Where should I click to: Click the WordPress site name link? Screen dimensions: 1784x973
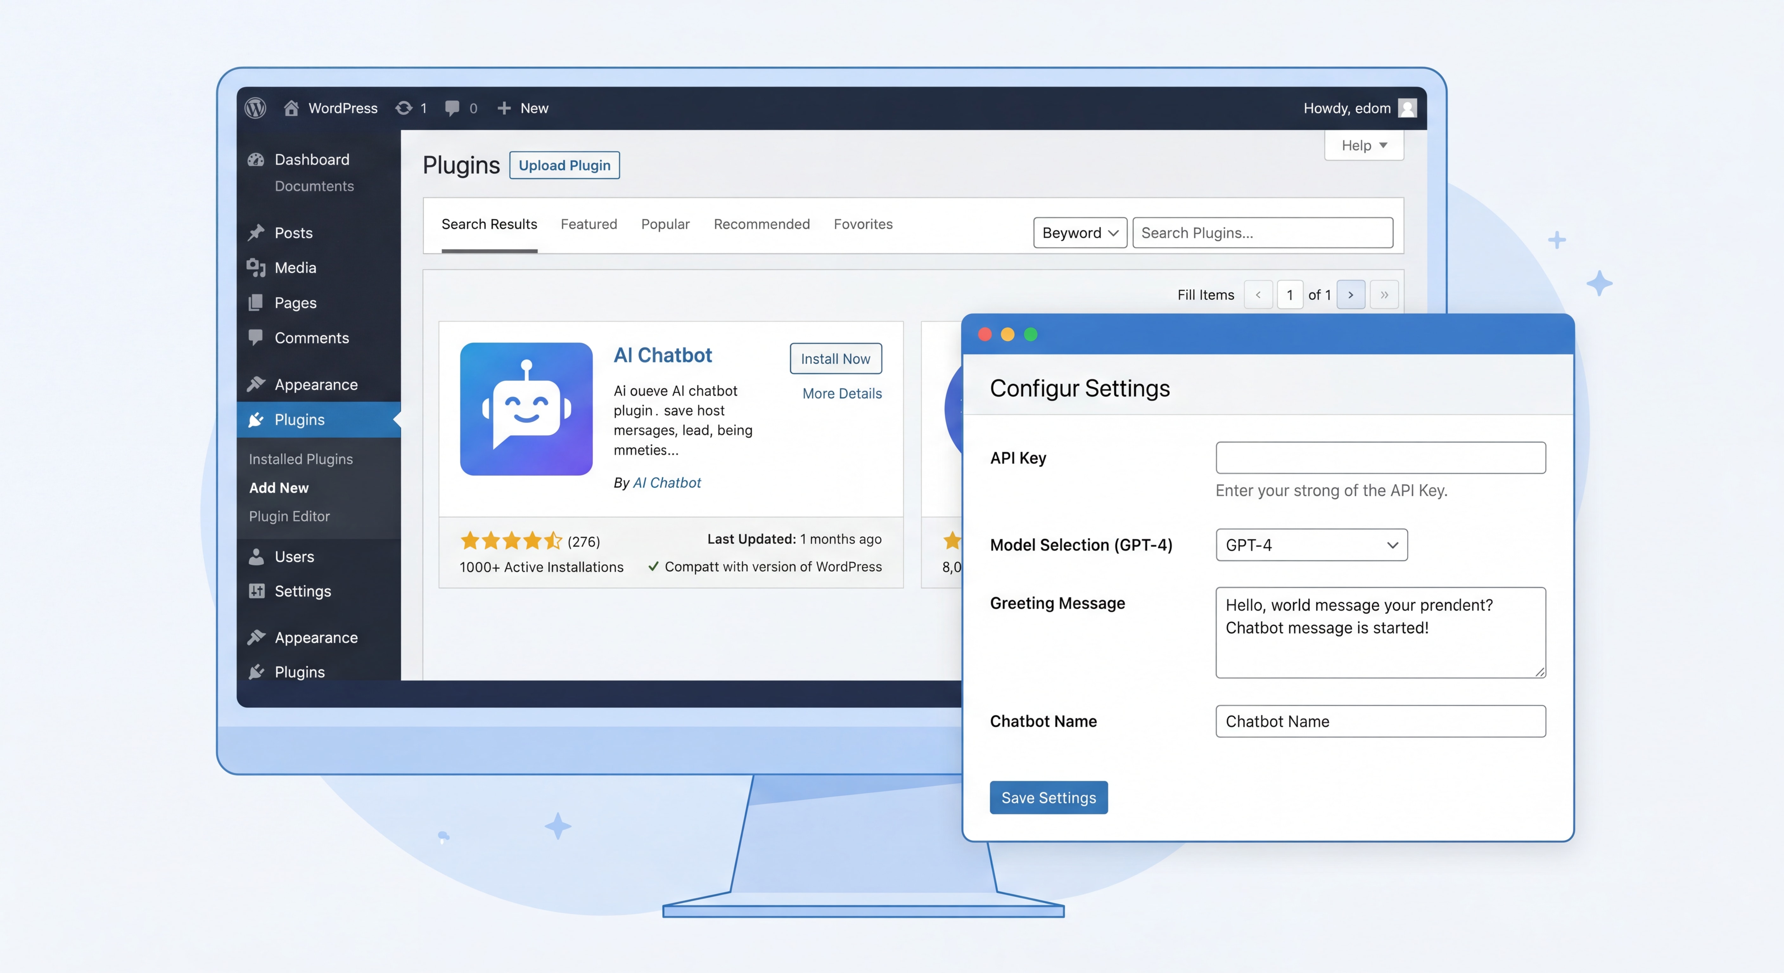343,108
